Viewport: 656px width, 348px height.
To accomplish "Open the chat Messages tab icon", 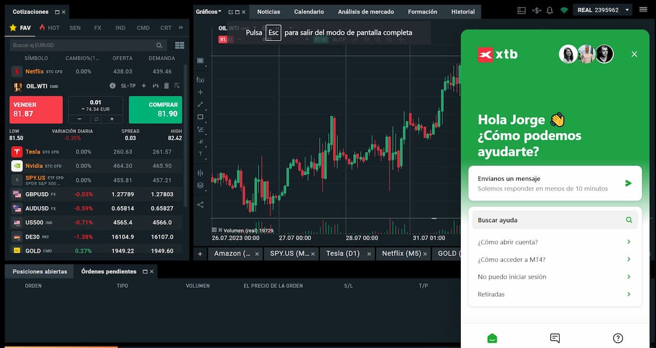I will pos(555,338).
